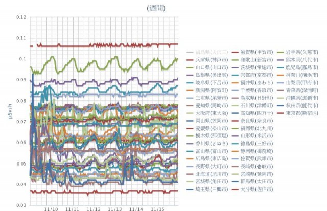The height and width of the screenshot is (211, 327).
Task: Click the 0.09 y-axis value
Action: coord(21,80)
